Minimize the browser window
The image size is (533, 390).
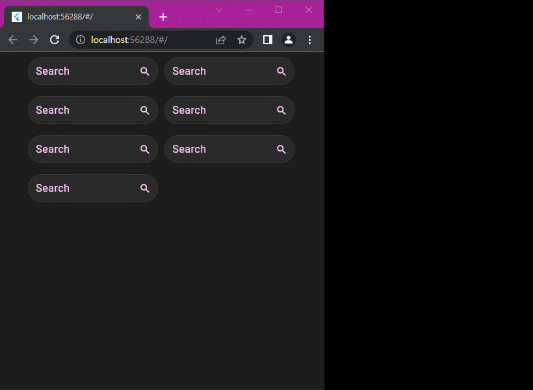(249, 10)
